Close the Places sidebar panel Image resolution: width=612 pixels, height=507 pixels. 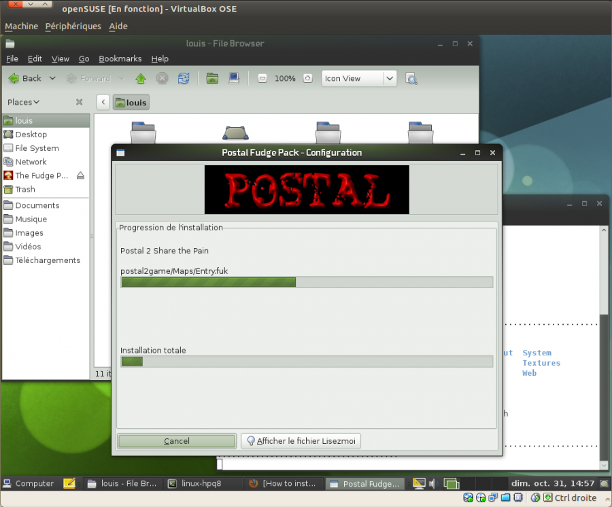pos(79,102)
